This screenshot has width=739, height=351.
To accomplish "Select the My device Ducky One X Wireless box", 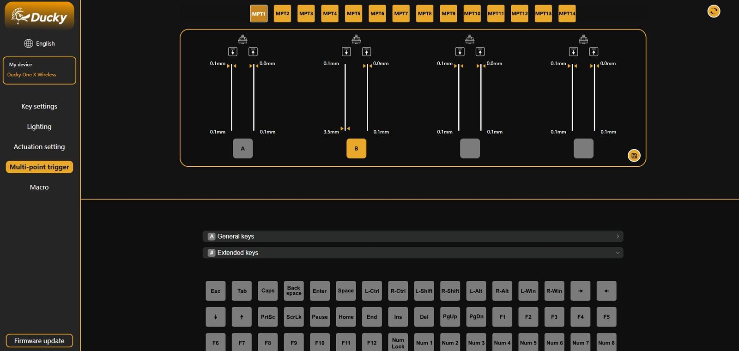I will (39, 70).
